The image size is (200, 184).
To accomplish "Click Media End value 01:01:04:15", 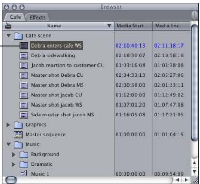I will (x=169, y=135).
